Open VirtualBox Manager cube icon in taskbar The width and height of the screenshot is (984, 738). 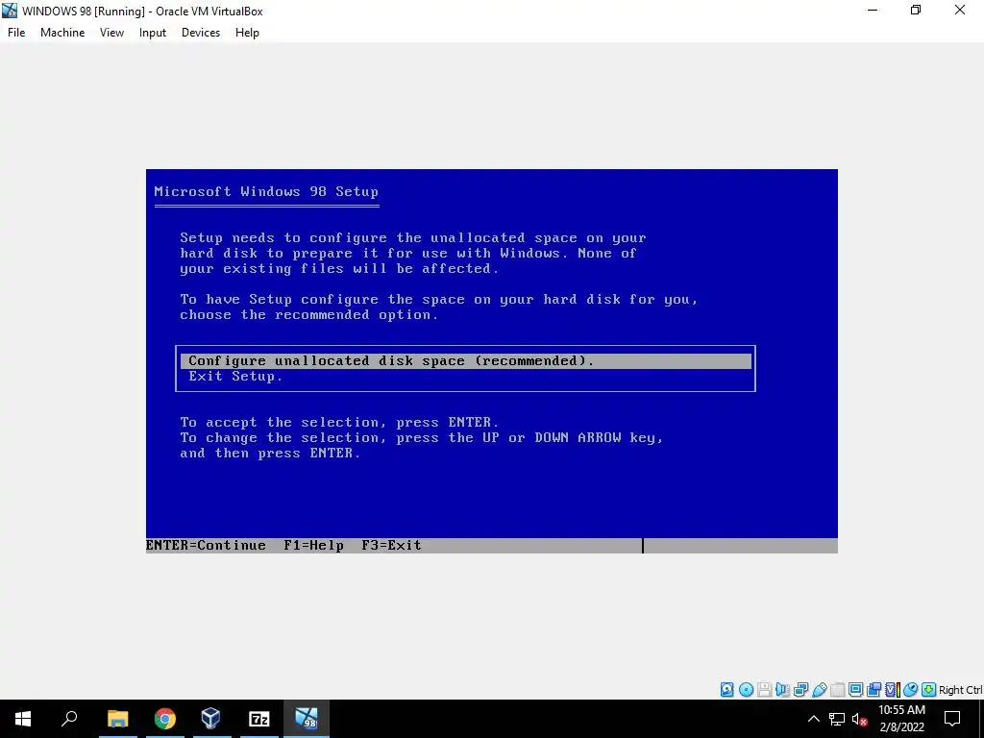tap(210, 719)
